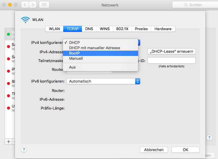
Task: Add a network service with plus button
Action: (x=8, y=141)
